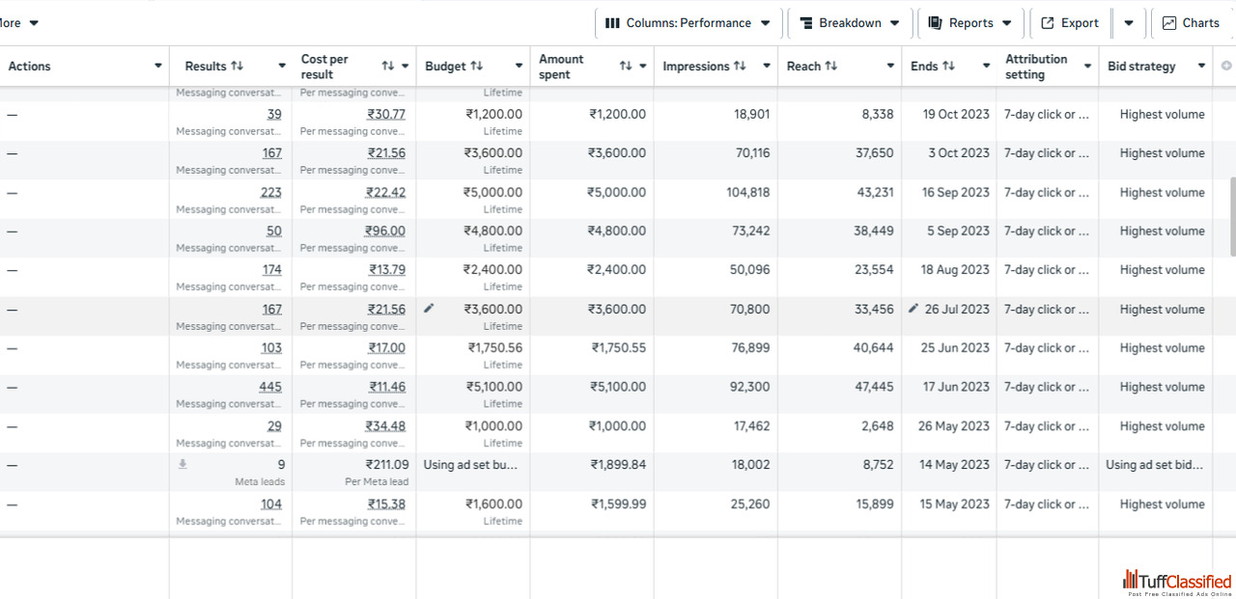Open the Reports dropdown menu
The height and width of the screenshot is (599, 1236).
(970, 23)
